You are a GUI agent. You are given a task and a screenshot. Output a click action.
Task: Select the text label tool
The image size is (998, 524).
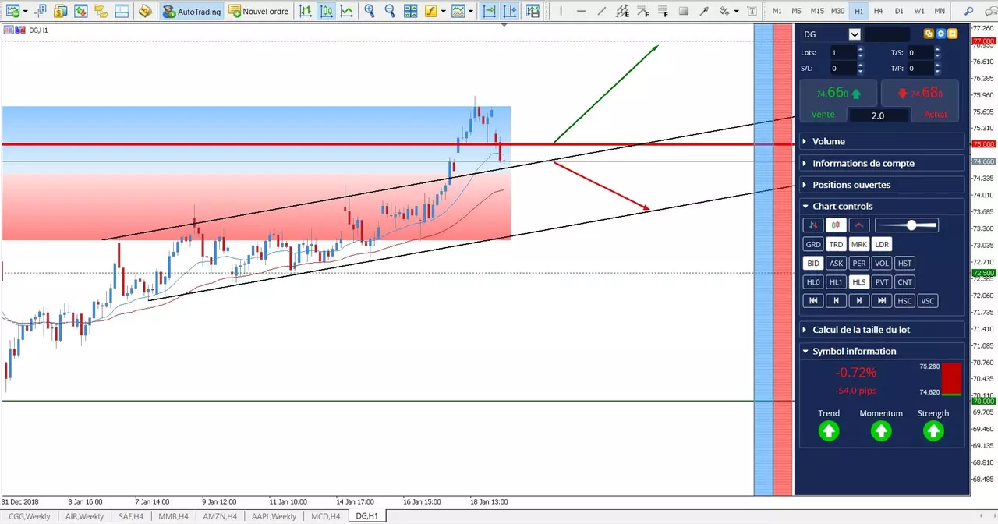[x=752, y=11]
